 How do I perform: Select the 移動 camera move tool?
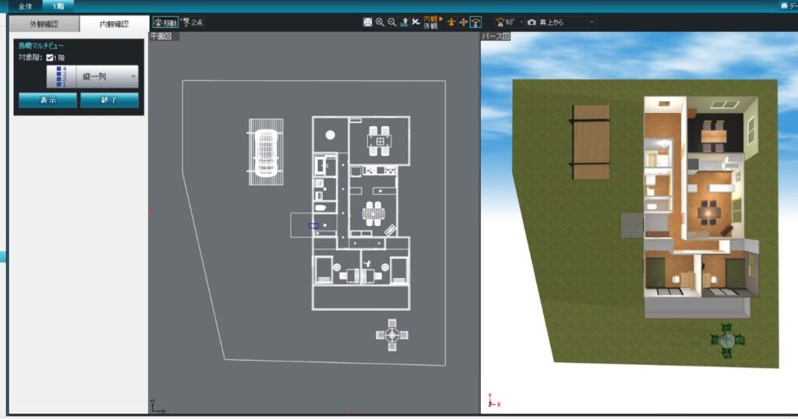[165, 23]
